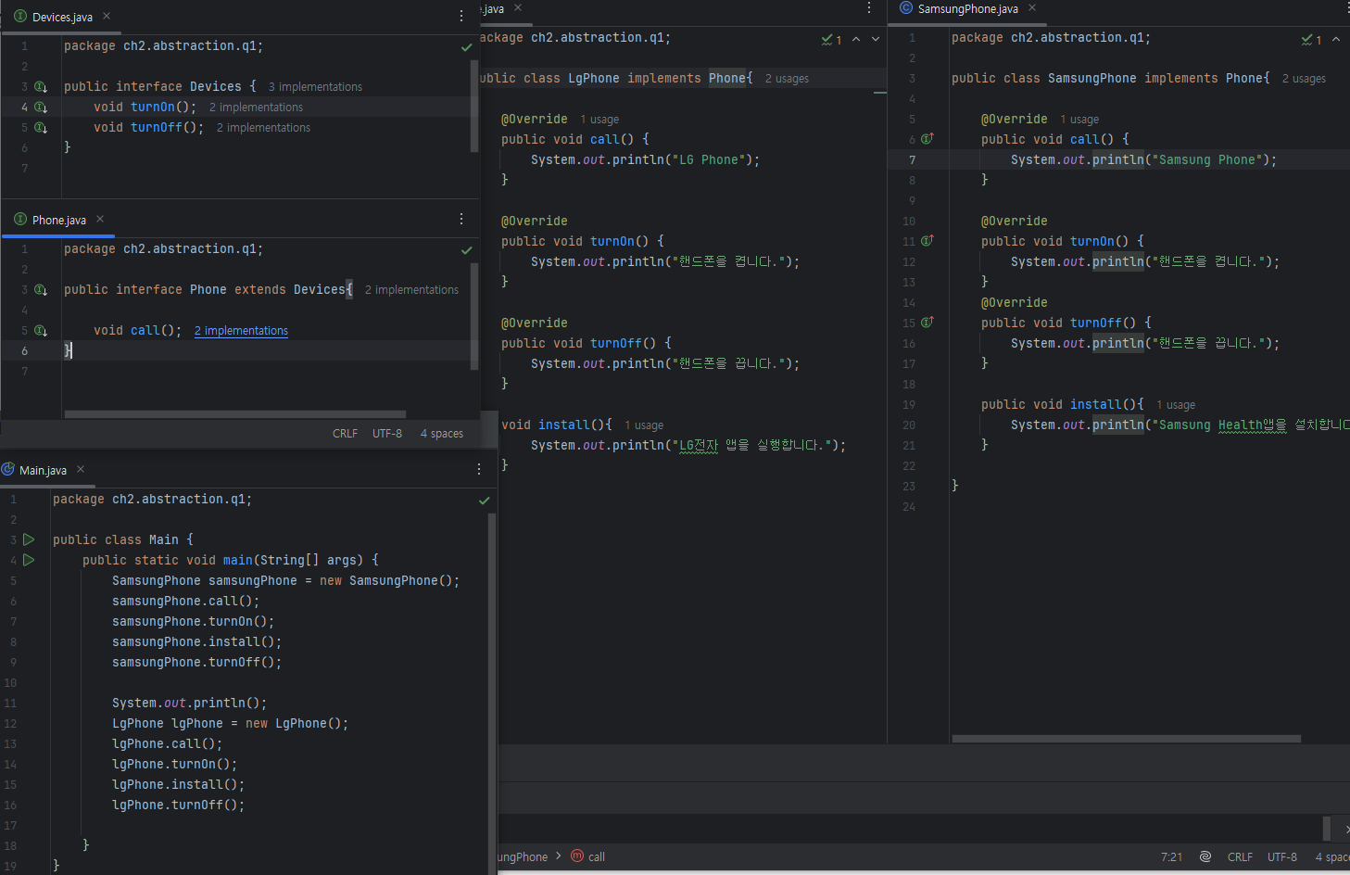
Task: Click 1 usage hint above LgPhone call()
Action: [x=599, y=120]
